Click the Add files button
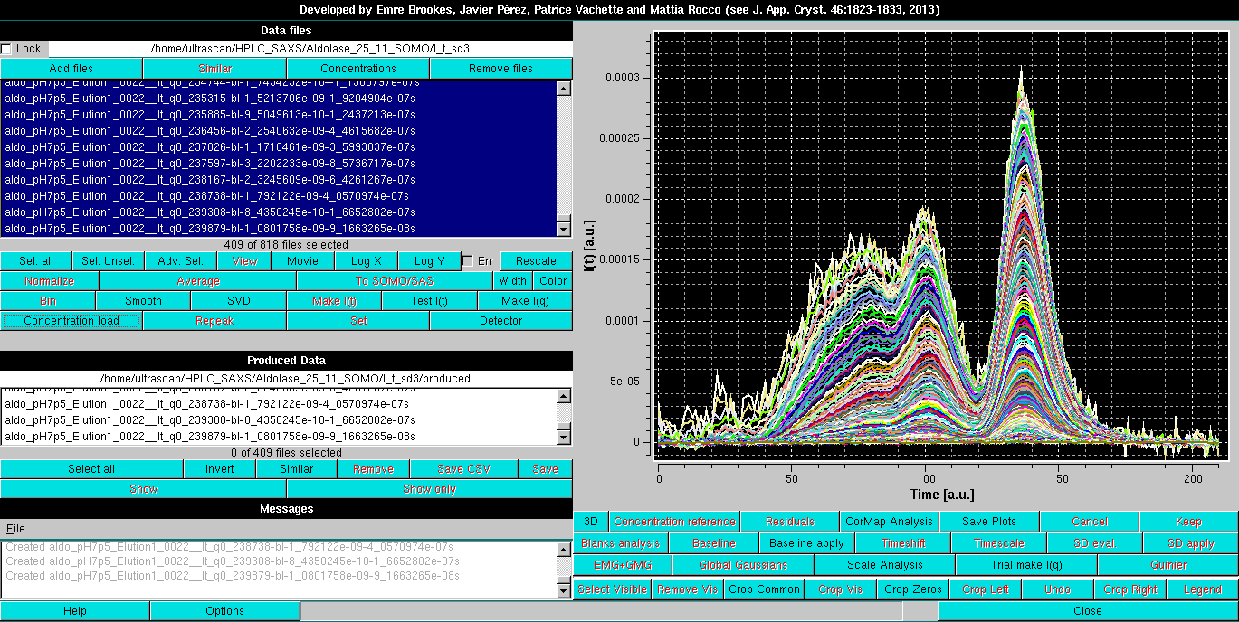The image size is (1239, 622). (x=71, y=69)
